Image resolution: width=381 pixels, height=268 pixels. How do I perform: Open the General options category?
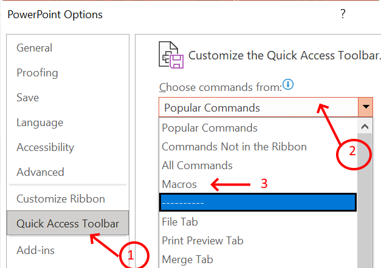[34, 48]
